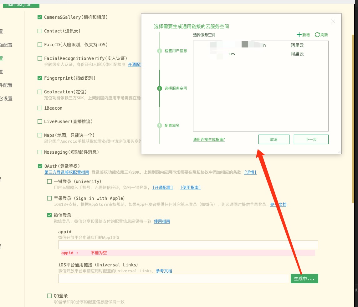Open 第三方登录鉴权配置指南 link

(67, 172)
